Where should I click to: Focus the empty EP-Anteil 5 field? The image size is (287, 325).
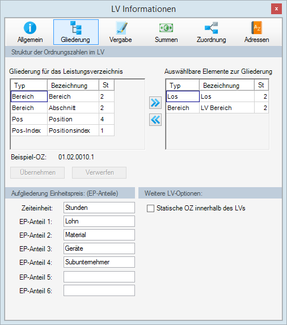tap(99, 277)
